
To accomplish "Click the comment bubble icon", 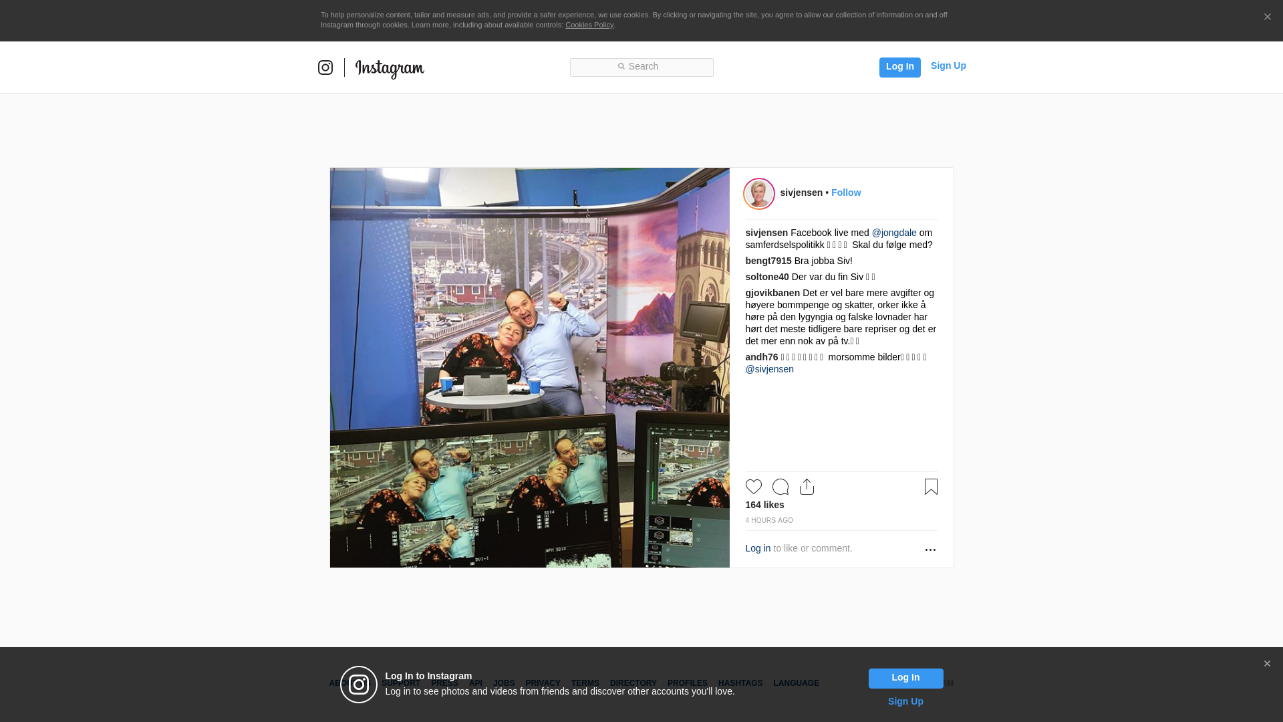I will click(780, 487).
